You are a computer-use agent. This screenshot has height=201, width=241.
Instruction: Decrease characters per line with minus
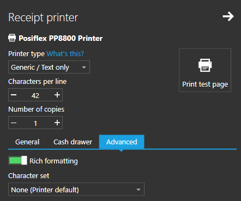(14, 95)
